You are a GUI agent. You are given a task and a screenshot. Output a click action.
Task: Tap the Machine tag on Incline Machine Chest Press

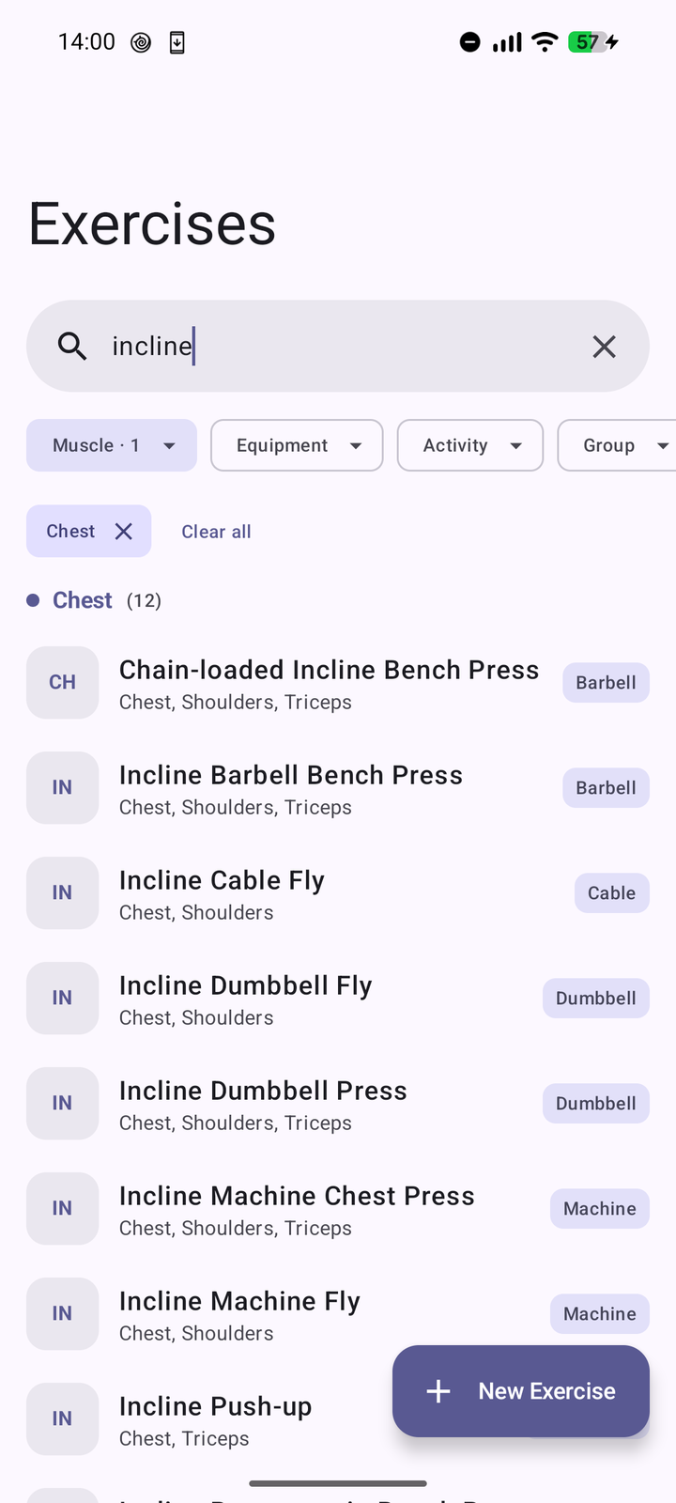tap(600, 1209)
